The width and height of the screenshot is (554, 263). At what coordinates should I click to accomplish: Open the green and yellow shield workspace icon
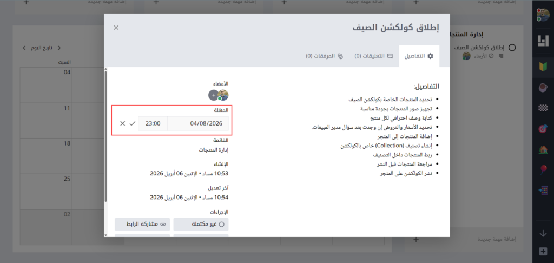[543, 67]
